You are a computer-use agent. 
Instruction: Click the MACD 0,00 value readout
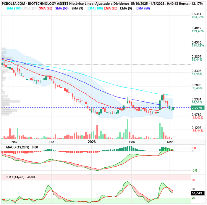click(35, 147)
